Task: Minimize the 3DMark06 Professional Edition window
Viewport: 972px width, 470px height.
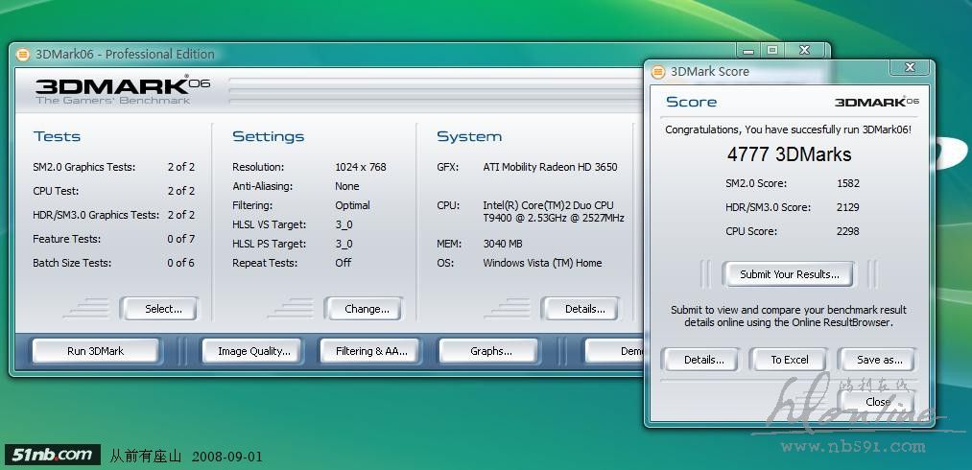Action: click(750, 49)
